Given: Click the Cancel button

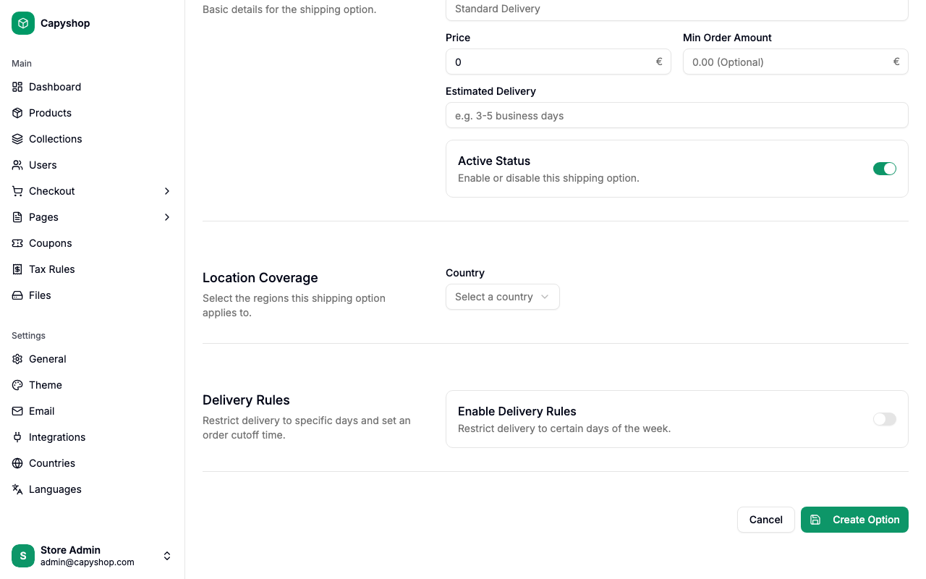Looking at the screenshot, I should (x=766, y=520).
